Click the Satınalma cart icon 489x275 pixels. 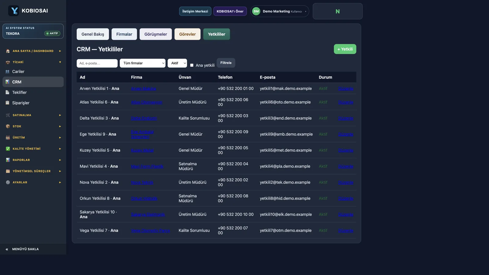click(x=8, y=115)
